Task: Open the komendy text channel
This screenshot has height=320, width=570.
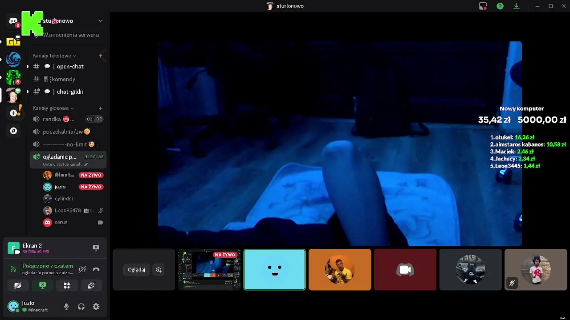Action: 68,79
